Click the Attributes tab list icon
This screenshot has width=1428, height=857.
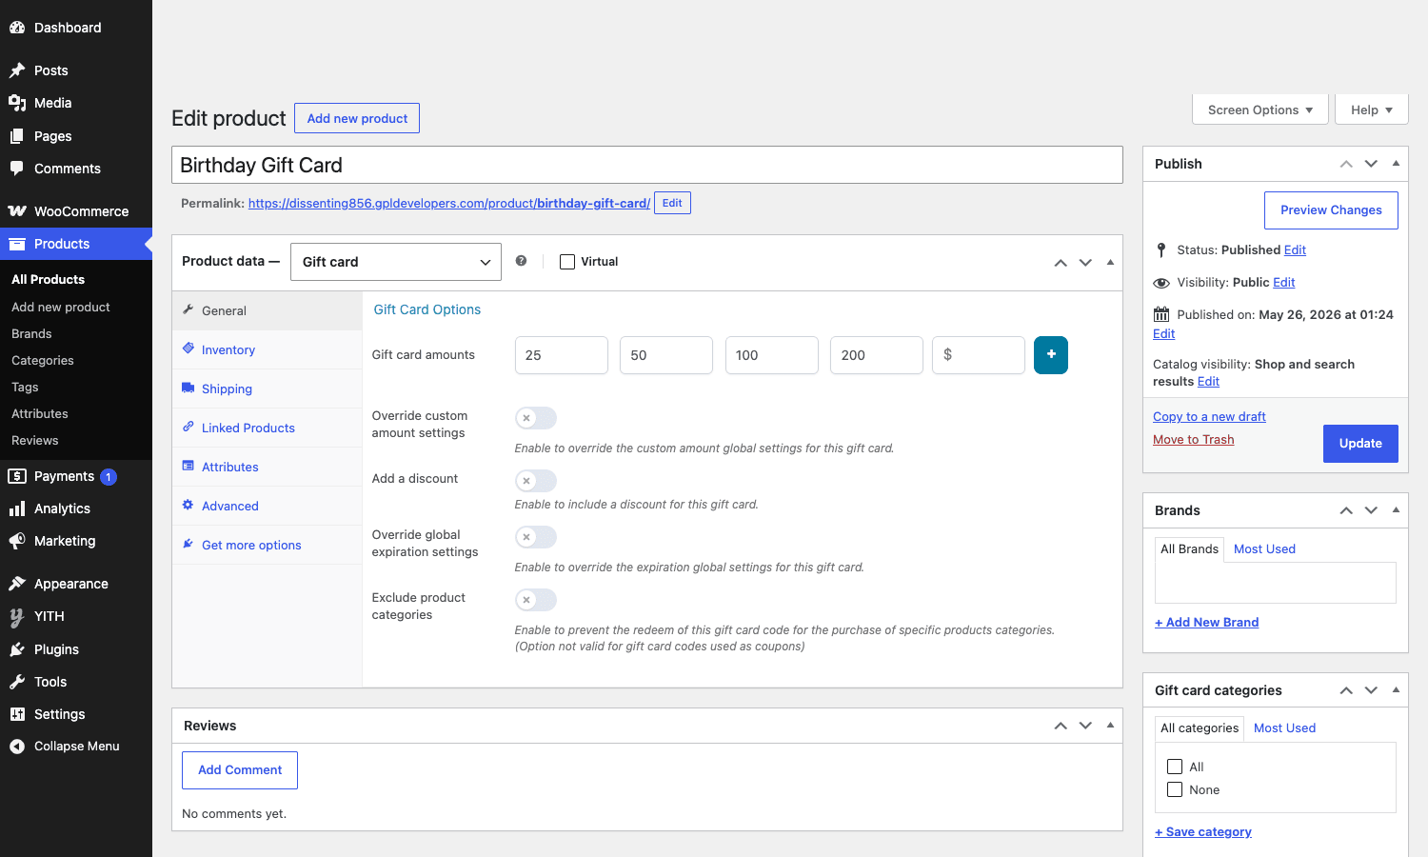(x=188, y=466)
